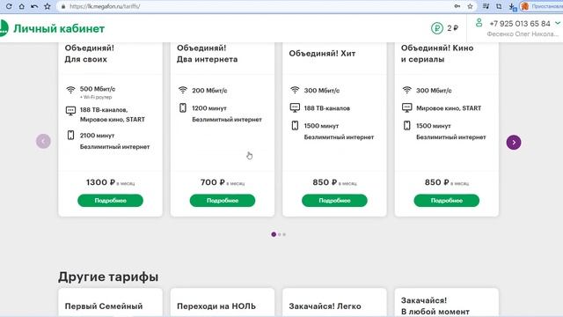Screen dimensions: 563x317
Task: Select first carousel page dot
Action: click(x=274, y=234)
